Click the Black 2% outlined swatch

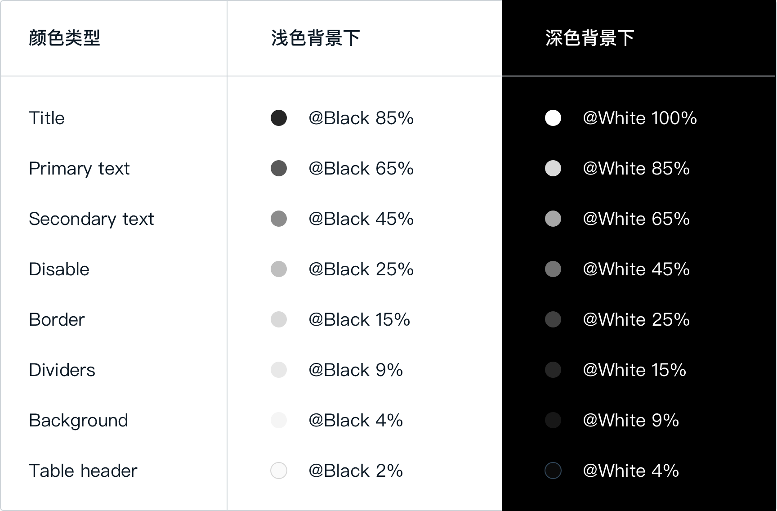pyautogui.click(x=279, y=471)
